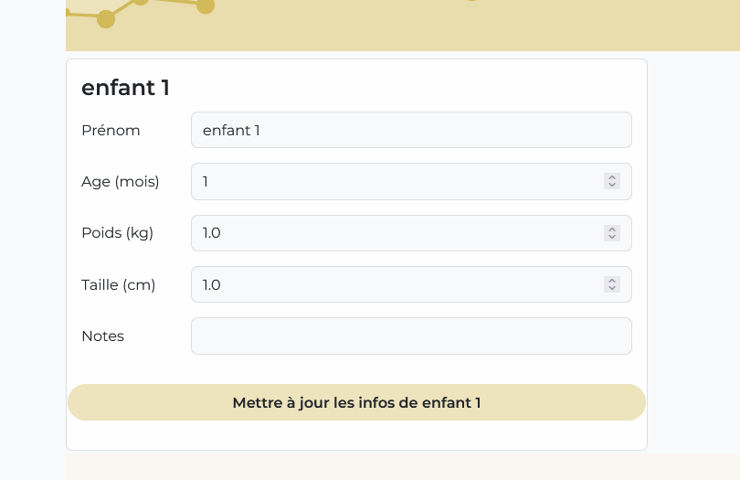Click into the Taille (cm) number field
The image size is (740, 480).
click(393, 284)
